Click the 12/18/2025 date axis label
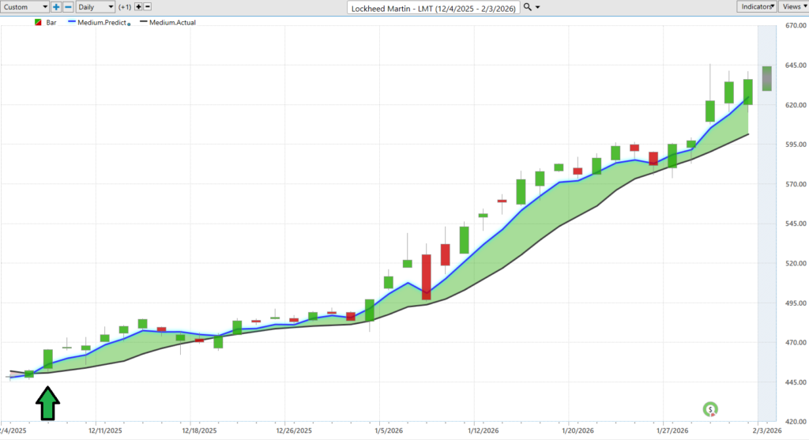809x440 pixels. [x=200, y=431]
